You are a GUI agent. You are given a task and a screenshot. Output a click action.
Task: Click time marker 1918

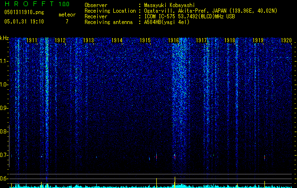point(229,40)
